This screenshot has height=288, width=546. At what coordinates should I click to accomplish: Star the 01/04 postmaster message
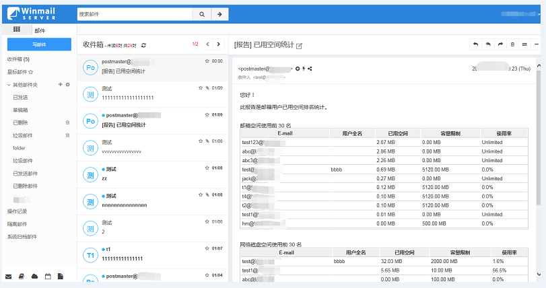[x=207, y=275]
